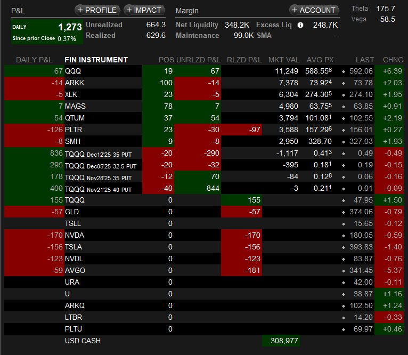Select the URA instrument row
Screen dimensions: 408x355
[204, 282]
